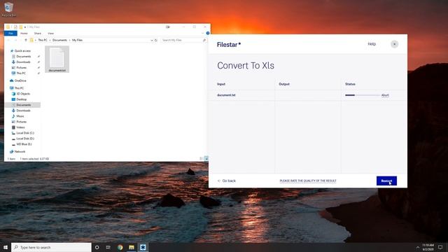
Task: Open the rate quality of result link
Action: click(x=308, y=181)
